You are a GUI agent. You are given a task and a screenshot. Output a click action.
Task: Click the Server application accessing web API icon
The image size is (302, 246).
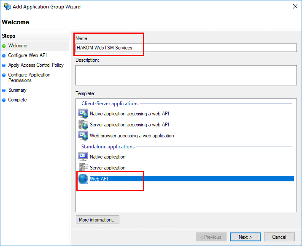(83, 125)
